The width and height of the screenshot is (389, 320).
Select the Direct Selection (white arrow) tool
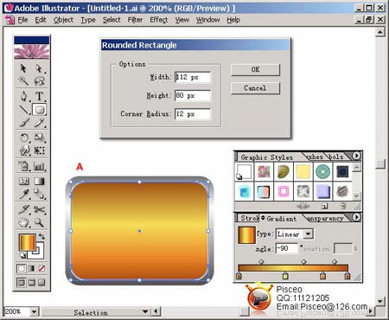pyautogui.click(x=39, y=68)
